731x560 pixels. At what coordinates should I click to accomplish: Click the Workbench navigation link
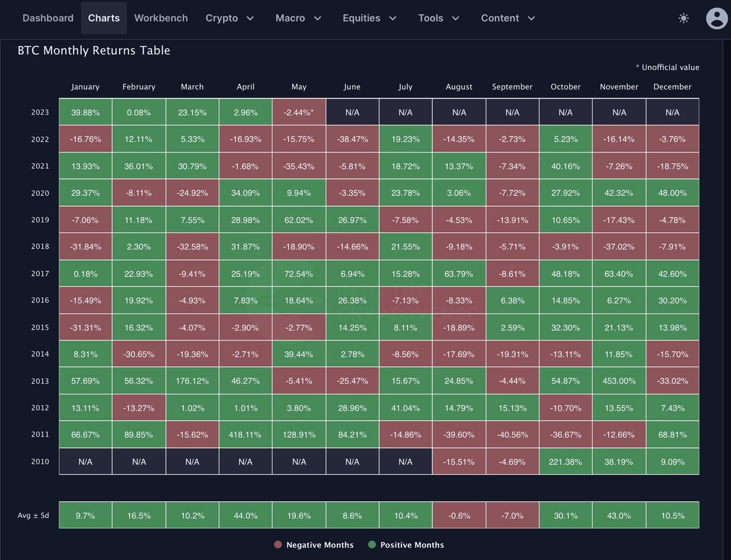pos(161,18)
